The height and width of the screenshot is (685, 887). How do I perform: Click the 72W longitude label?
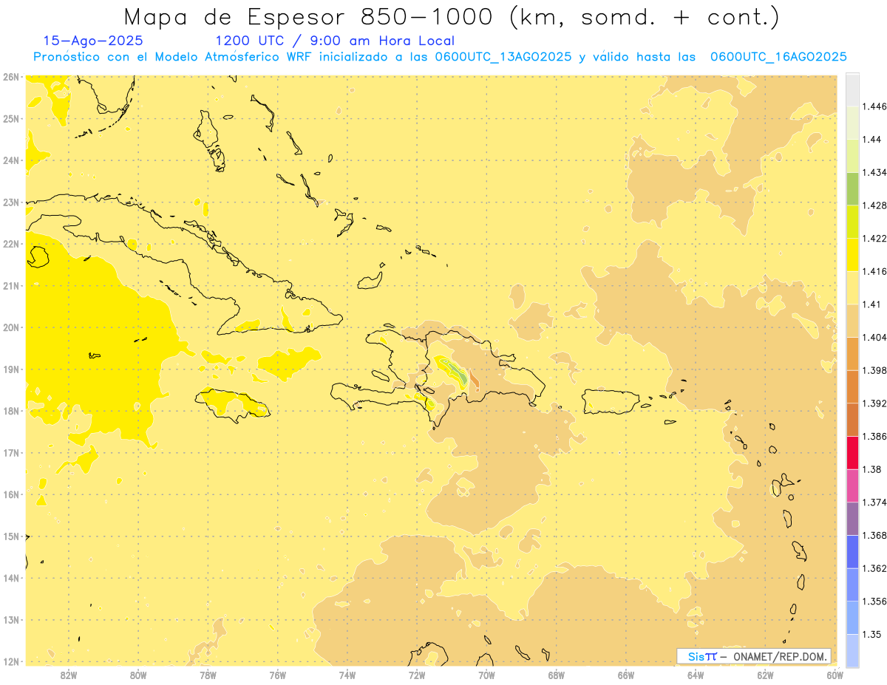417,675
